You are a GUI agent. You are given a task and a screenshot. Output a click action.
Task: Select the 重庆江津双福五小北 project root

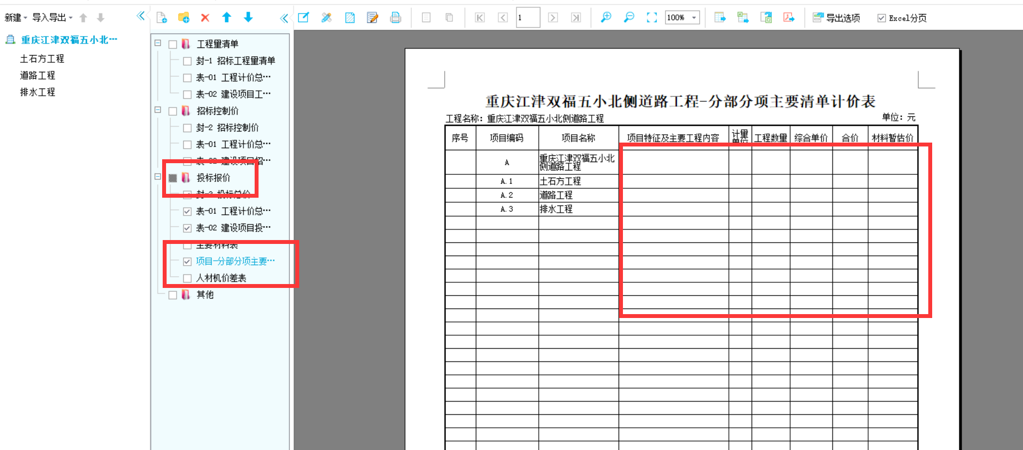[x=69, y=40]
